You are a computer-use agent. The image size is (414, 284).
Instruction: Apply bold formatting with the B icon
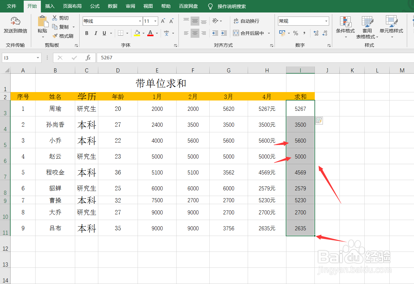[87, 33]
